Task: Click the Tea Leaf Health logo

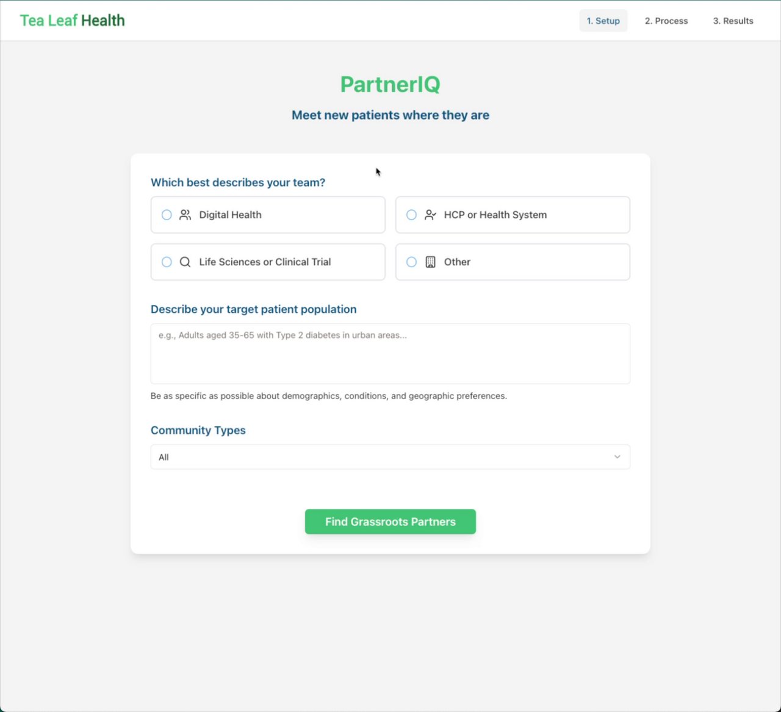Action: click(x=72, y=21)
